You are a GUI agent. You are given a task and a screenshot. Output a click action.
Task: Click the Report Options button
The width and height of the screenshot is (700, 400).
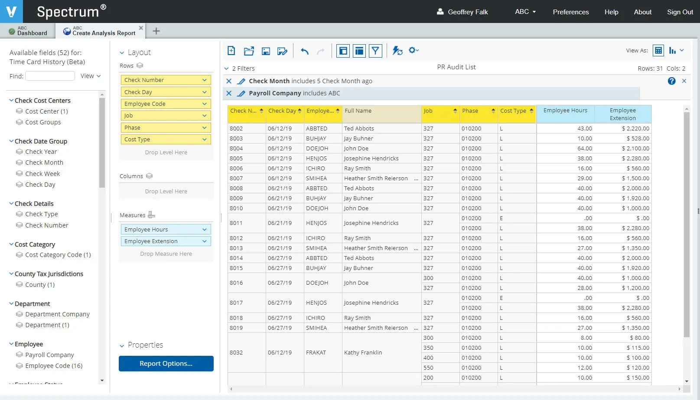pos(166,364)
